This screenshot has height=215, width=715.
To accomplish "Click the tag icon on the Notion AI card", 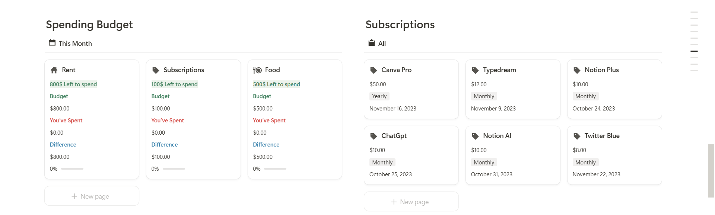I will point(475,136).
